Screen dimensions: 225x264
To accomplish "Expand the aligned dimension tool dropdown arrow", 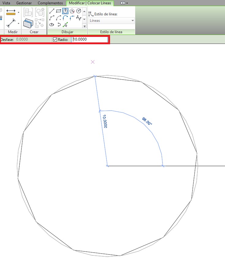I will tap(18, 23).
